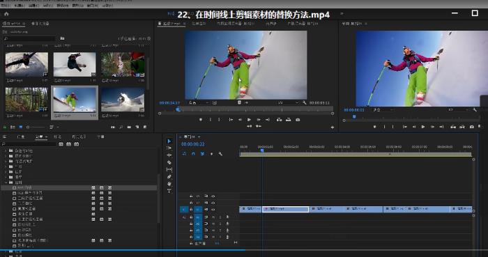Click the timeline timecode 00:00:00:22
This screenshot has height=257, width=488.
[x=193, y=144]
